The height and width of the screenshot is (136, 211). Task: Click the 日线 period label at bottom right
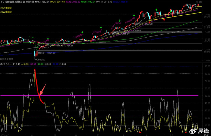tap(206, 135)
